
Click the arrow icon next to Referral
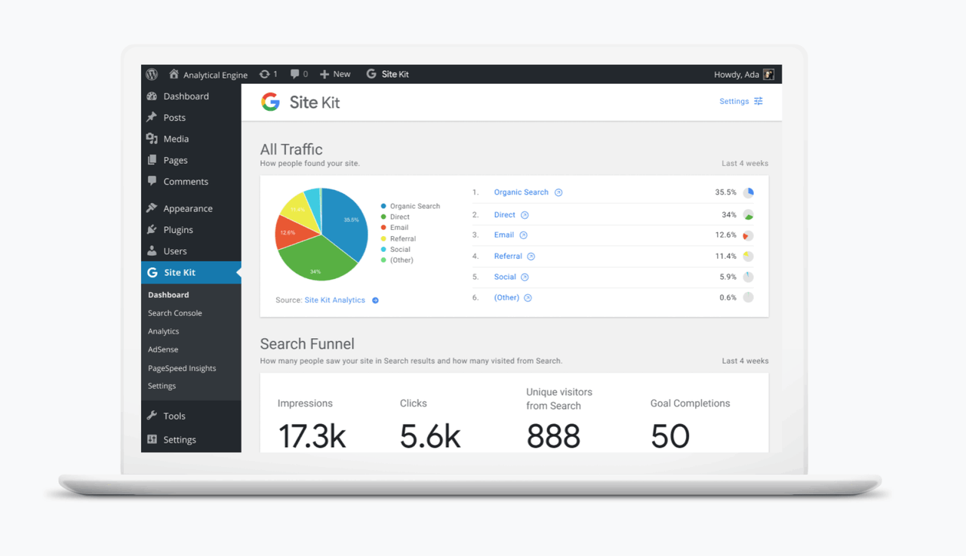531,256
